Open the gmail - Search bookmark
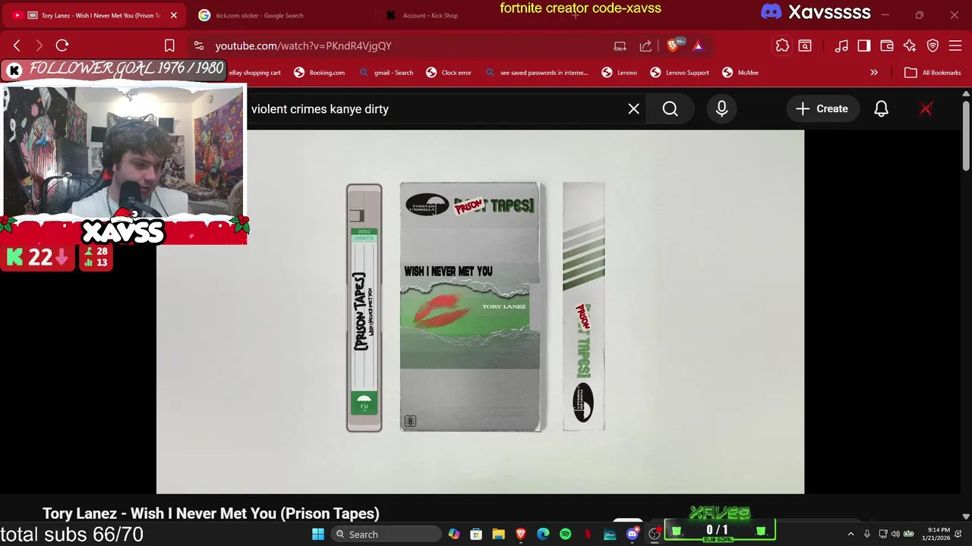 coord(385,73)
